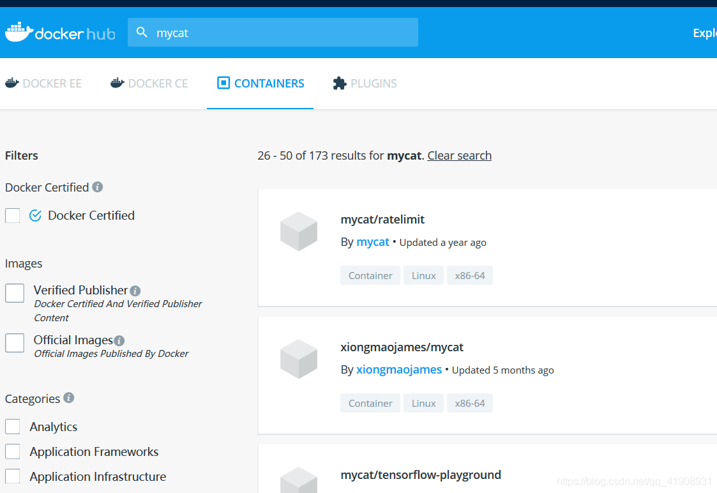Screen dimensions: 717x493
Task: Click the Docker EE whale icon
Action: coord(12,83)
